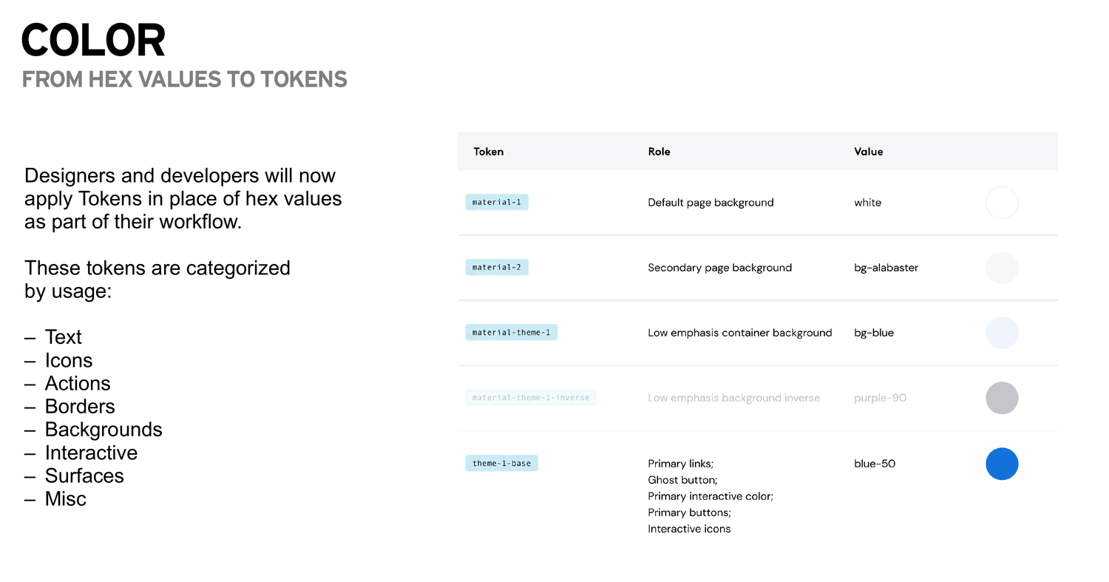Click the 'Ghost button;' role line

coord(682,480)
